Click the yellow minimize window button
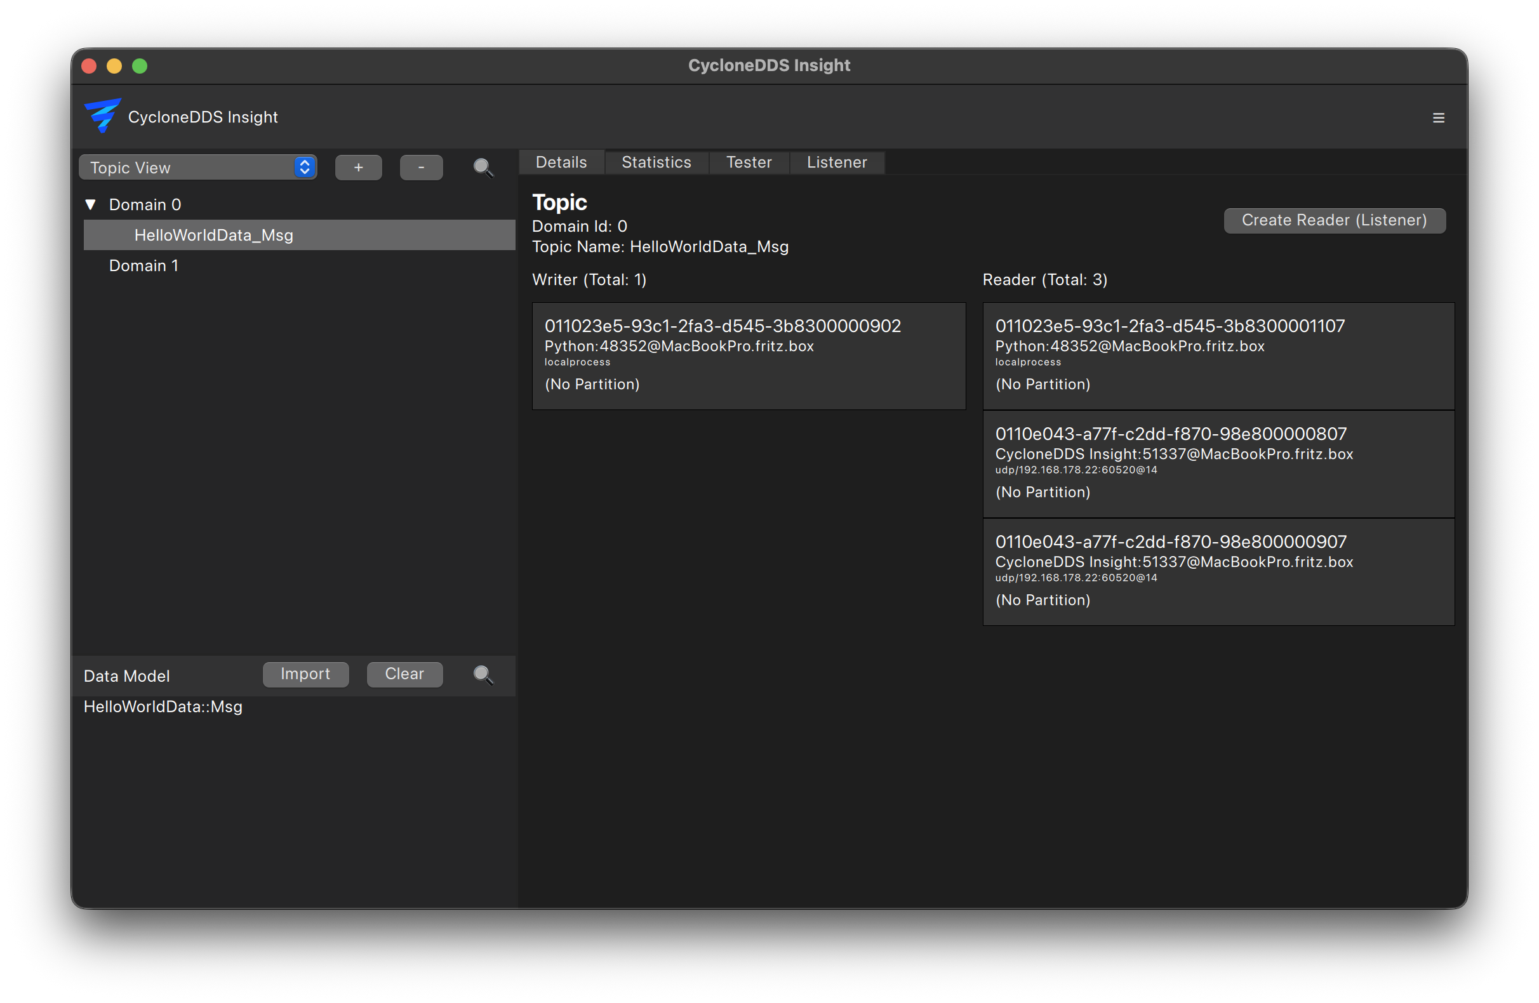 (114, 66)
